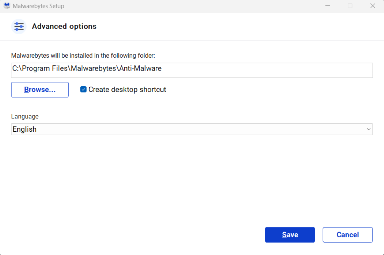Click the word "English" in language box
Viewport: 384px width, 255px height.
tap(24, 129)
